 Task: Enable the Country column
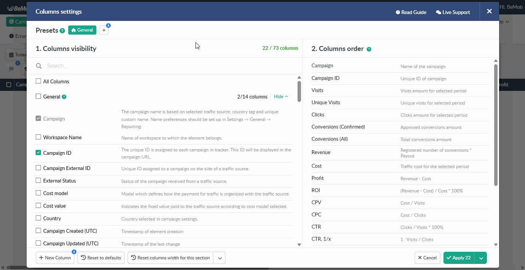(38, 218)
